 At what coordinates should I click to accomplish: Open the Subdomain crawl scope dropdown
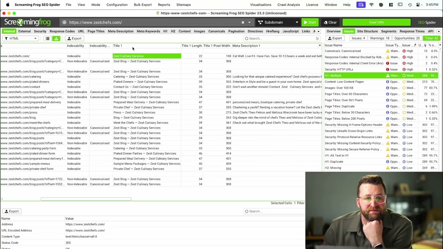[x=278, y=22]
